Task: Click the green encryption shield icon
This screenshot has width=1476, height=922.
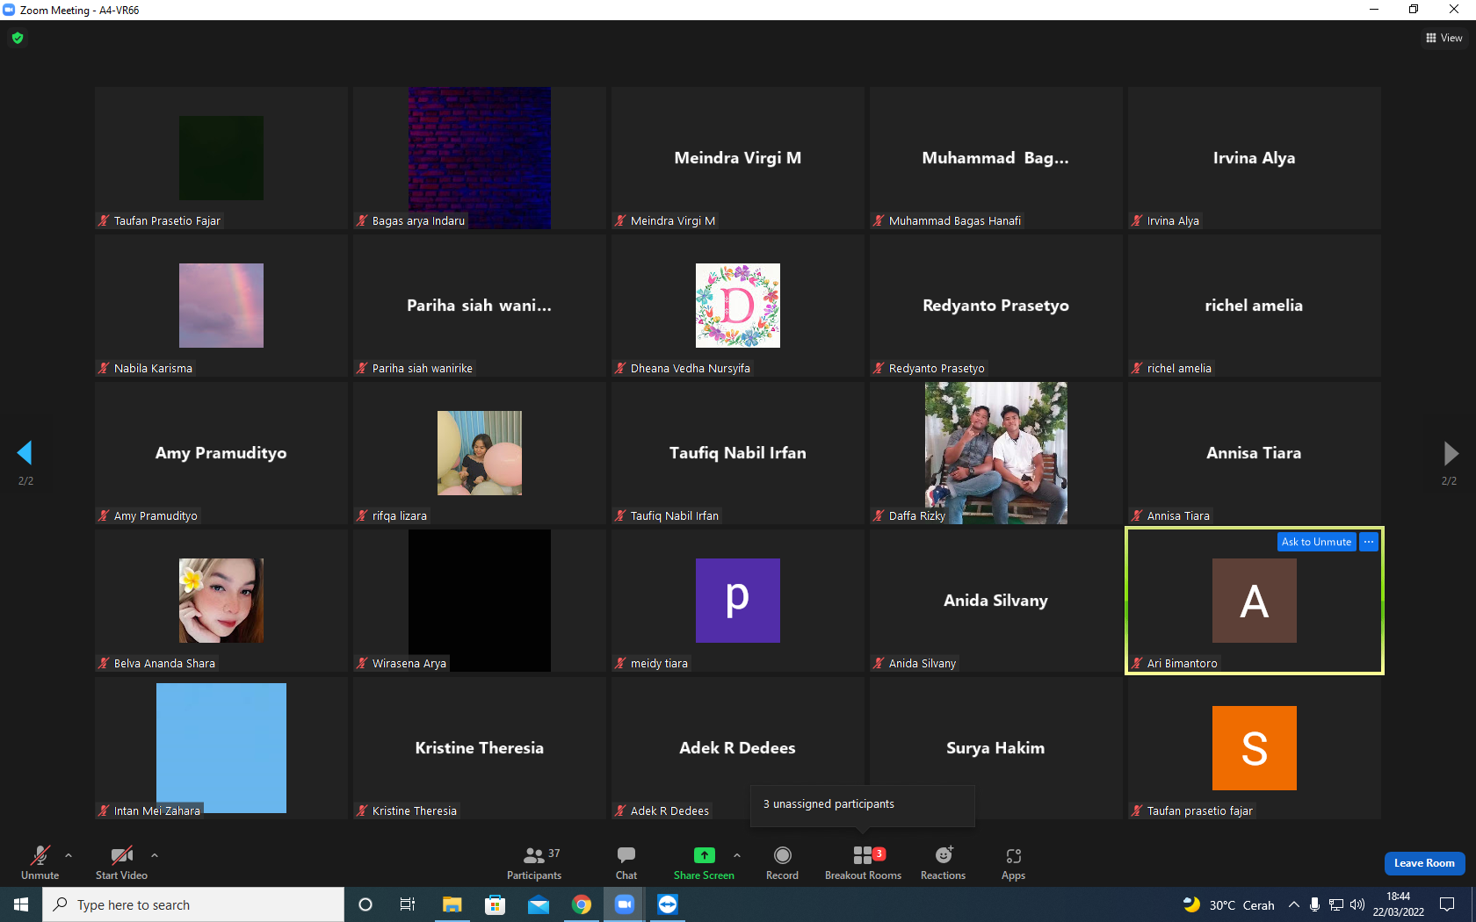Action: (18, 38)
